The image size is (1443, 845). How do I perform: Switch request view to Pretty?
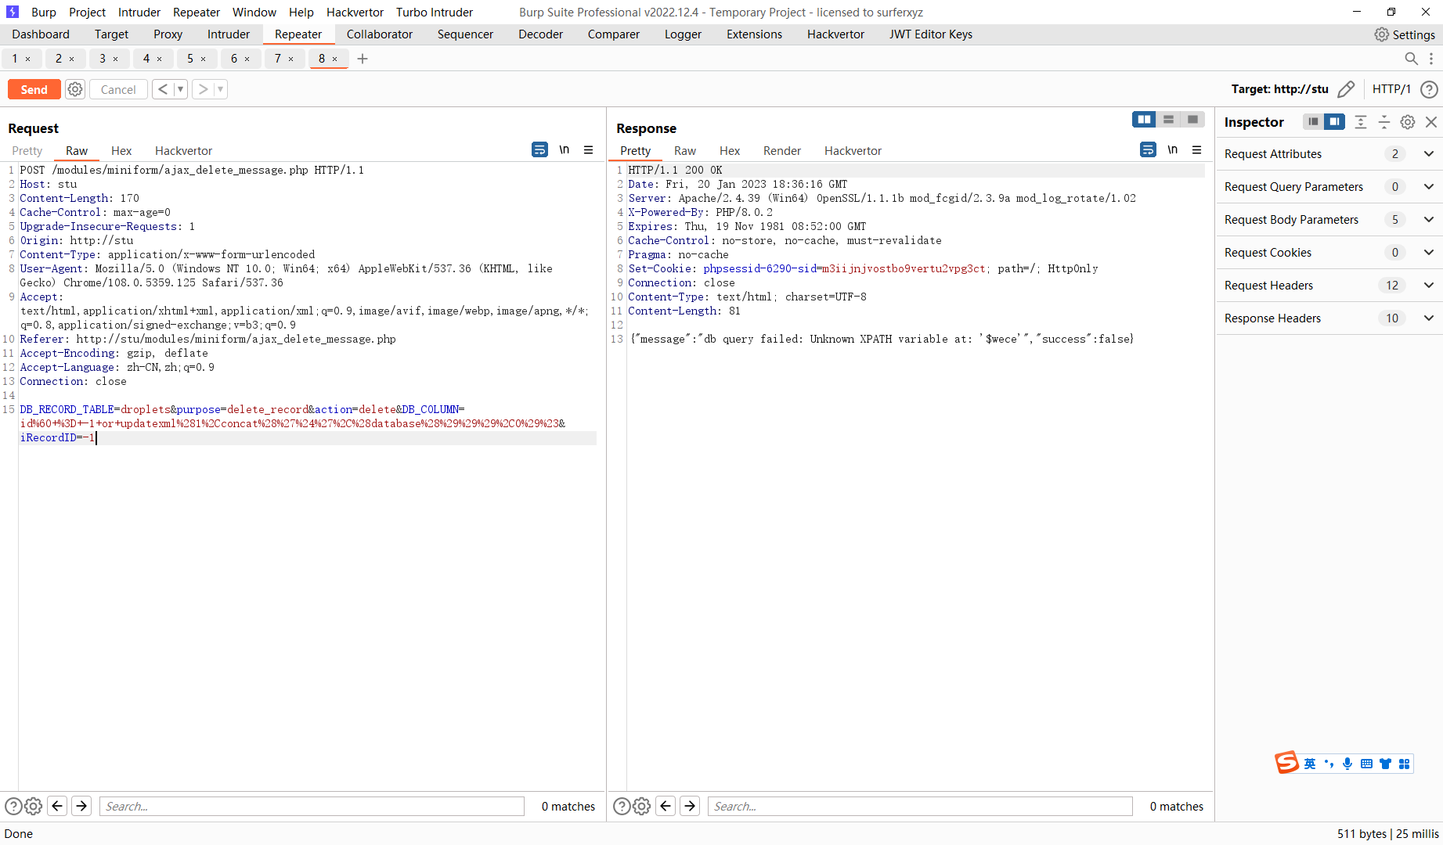tap(27, 151)
